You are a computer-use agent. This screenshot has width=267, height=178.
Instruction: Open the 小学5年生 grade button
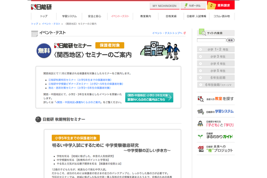[216, 71]
